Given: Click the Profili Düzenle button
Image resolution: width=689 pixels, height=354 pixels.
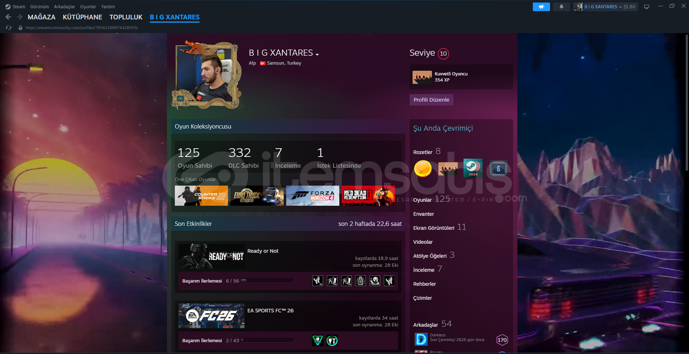Looking at the screenshot, I should pos(431,100).
